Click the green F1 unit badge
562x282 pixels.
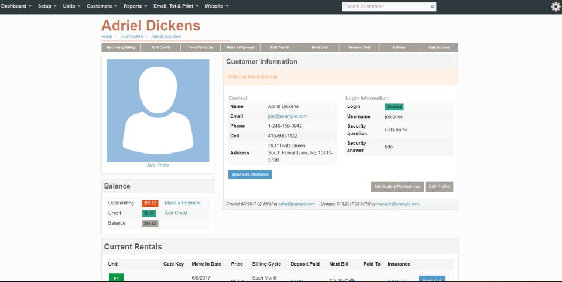click(x=116, y=278)
